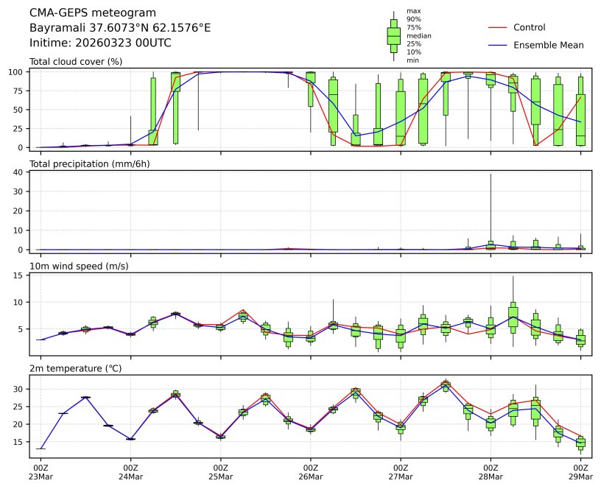Click the box-plot legend symbol
601x489 pixels.
click(x=393, y=35)
